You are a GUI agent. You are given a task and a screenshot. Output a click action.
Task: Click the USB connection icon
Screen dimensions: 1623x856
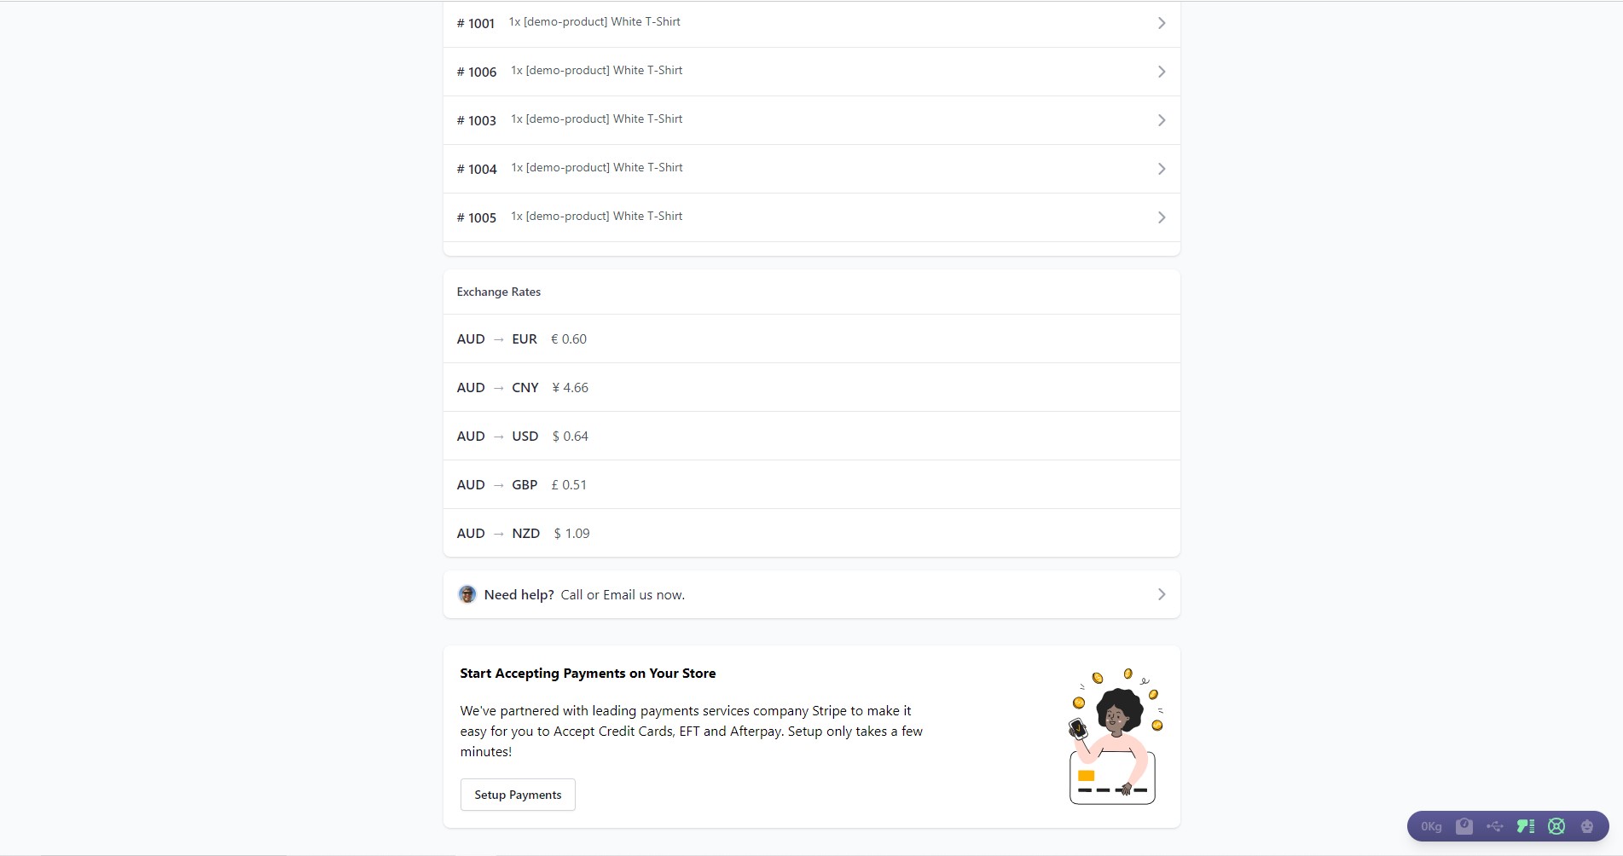[x=1495, y=826]
